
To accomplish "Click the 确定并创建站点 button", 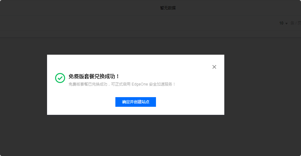I will pyautogui.click(x=136, y=102).
